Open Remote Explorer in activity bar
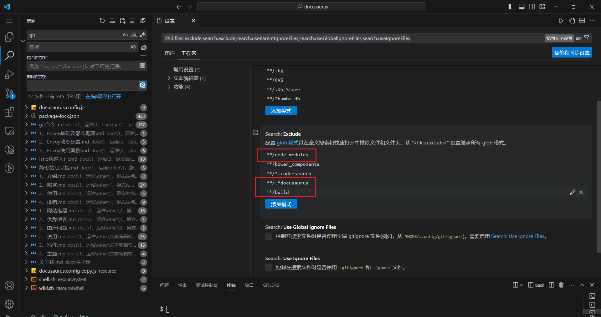The width and height of the screenshot is (601, 317). [9, 131]
